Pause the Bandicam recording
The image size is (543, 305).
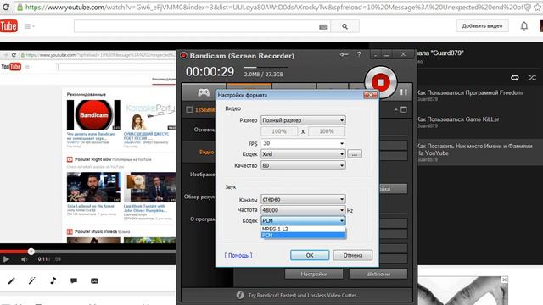[404, 92]
